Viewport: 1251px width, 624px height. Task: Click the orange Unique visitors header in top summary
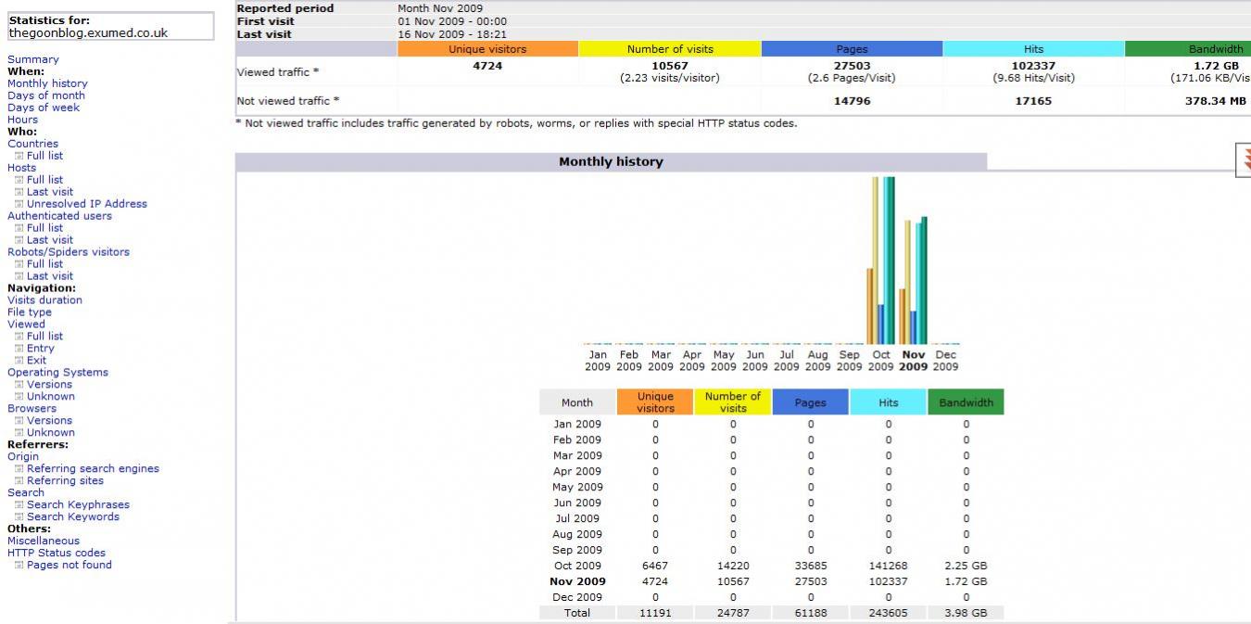click(x=487, y=49)
